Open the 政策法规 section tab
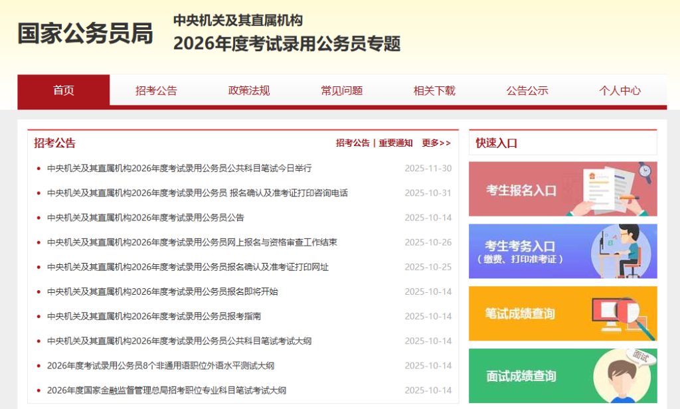680x409 pixels. point(248,91)
